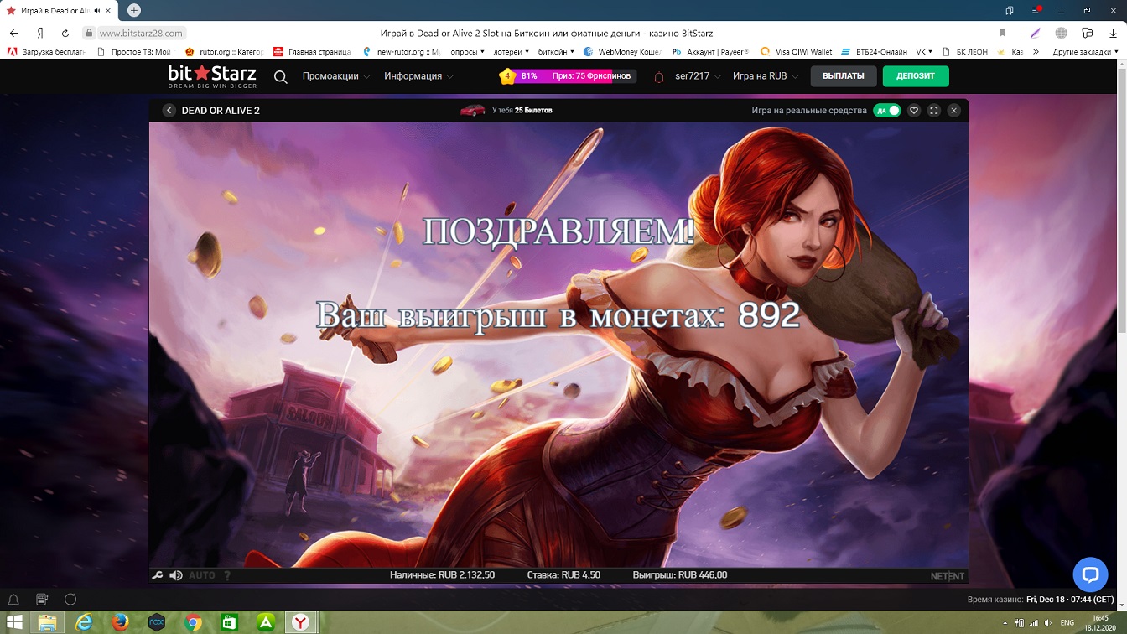
Task: Open WebMoney Кошелек bookmark
Action: [623, 51]
